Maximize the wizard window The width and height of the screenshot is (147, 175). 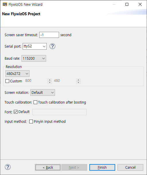click(127, 4)
